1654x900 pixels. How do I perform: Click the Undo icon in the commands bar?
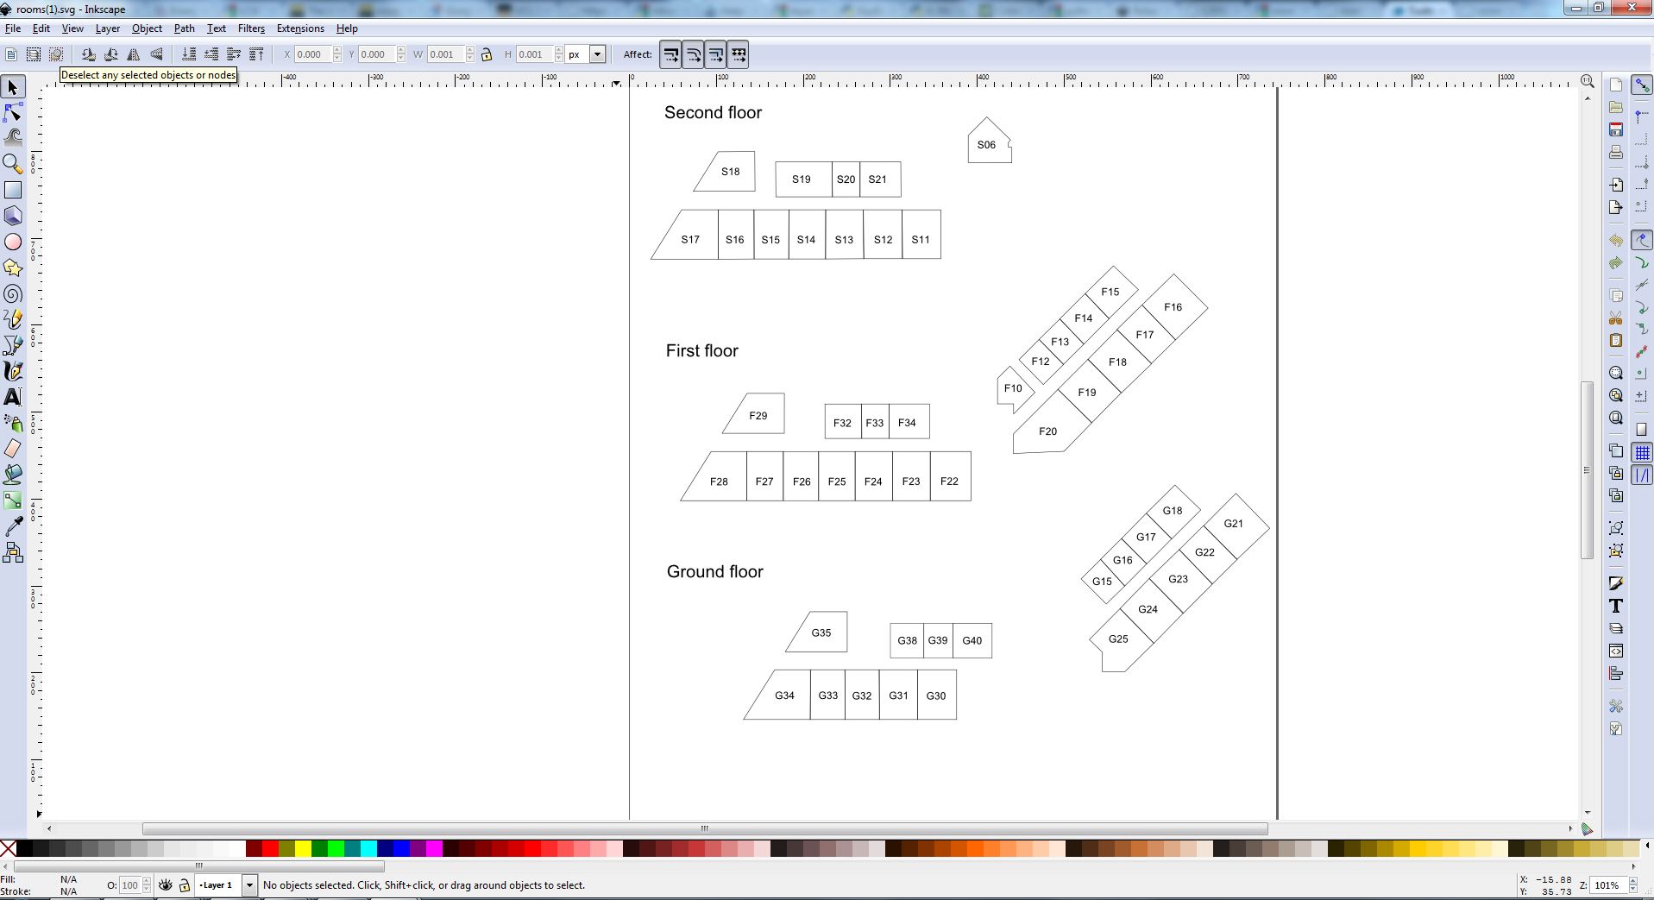(1616, 240)
